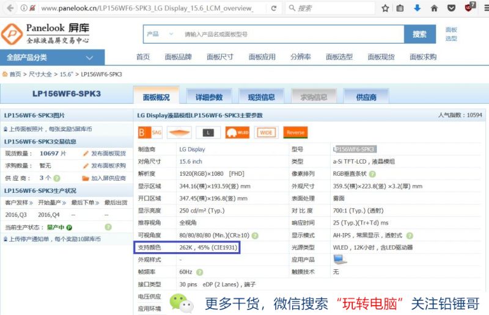Switch to the 供应商 tab

(366, 96)
